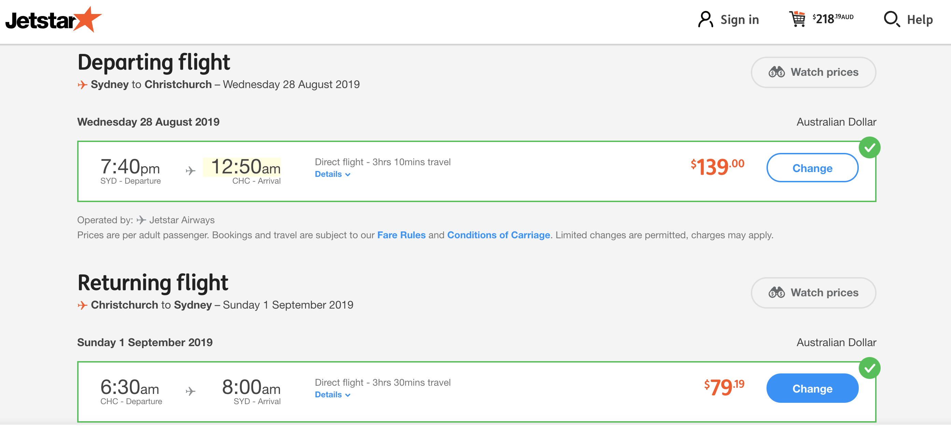The image size is (951, 426).
Task: Click orange plane icon beside Christchurch to Sydney
Action: coord(82,306)
